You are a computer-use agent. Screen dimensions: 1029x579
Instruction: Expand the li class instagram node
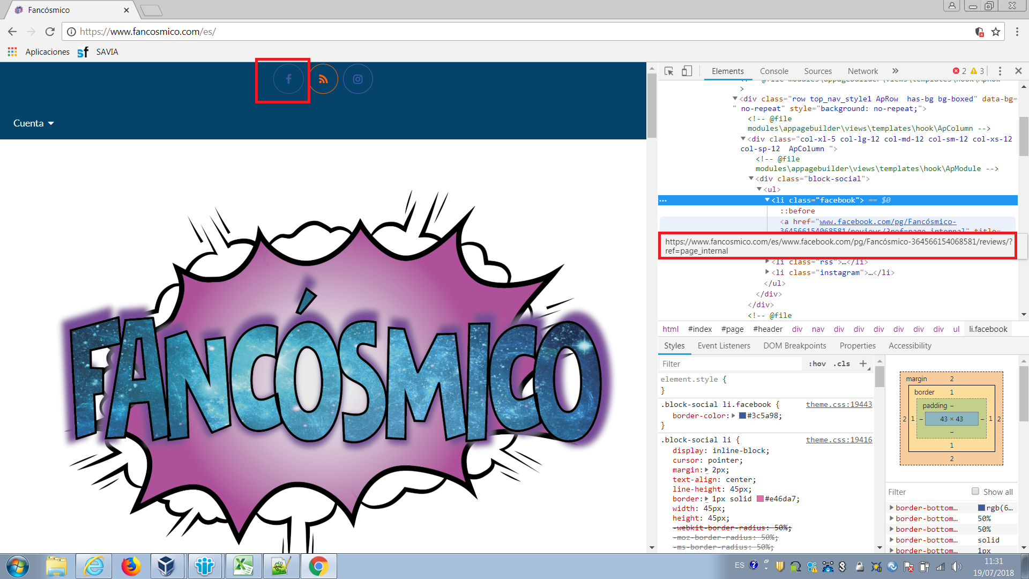click(767, 272)
